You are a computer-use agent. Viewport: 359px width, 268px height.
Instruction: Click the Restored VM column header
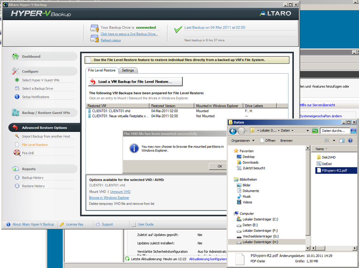(x=118, y=106)
